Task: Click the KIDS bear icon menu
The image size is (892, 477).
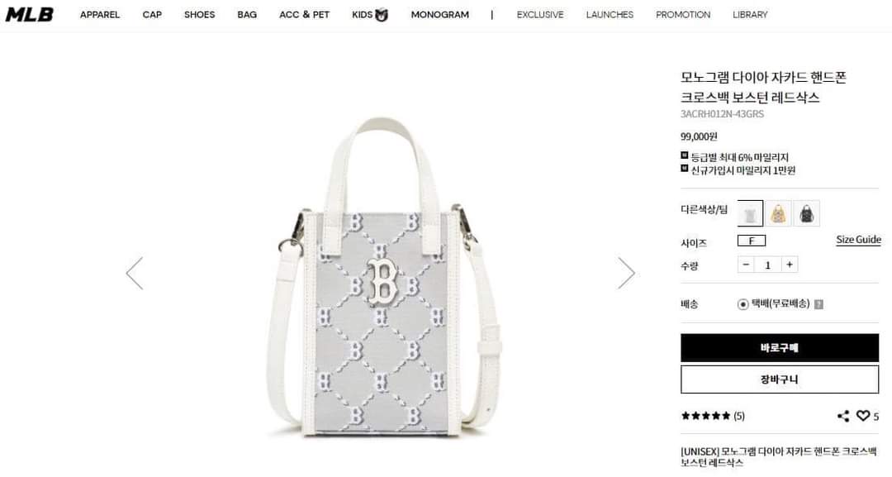Action: 370,14
